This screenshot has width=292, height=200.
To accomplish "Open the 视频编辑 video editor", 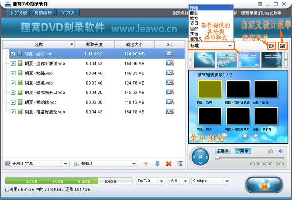I will [43, 13].
